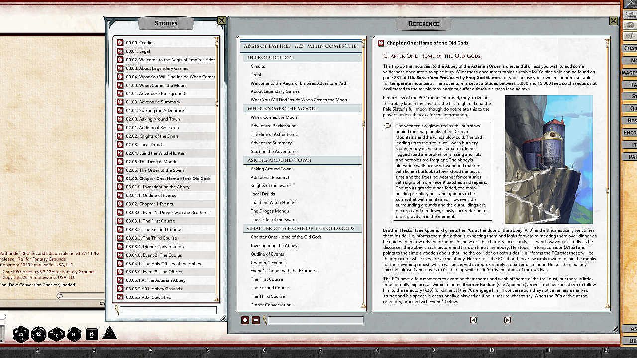
Task: Open the Bestiary sidebar tab
Action: point(630,121)
